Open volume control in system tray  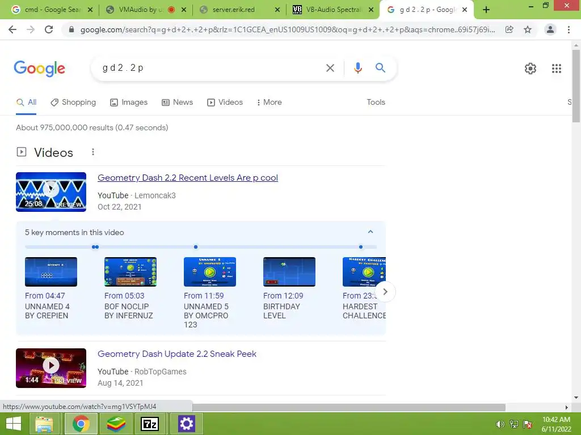[x=500, y=424]
